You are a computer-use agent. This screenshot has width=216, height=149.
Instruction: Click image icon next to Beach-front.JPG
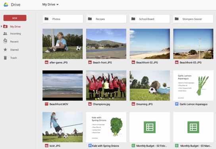(x=90, y=62)
